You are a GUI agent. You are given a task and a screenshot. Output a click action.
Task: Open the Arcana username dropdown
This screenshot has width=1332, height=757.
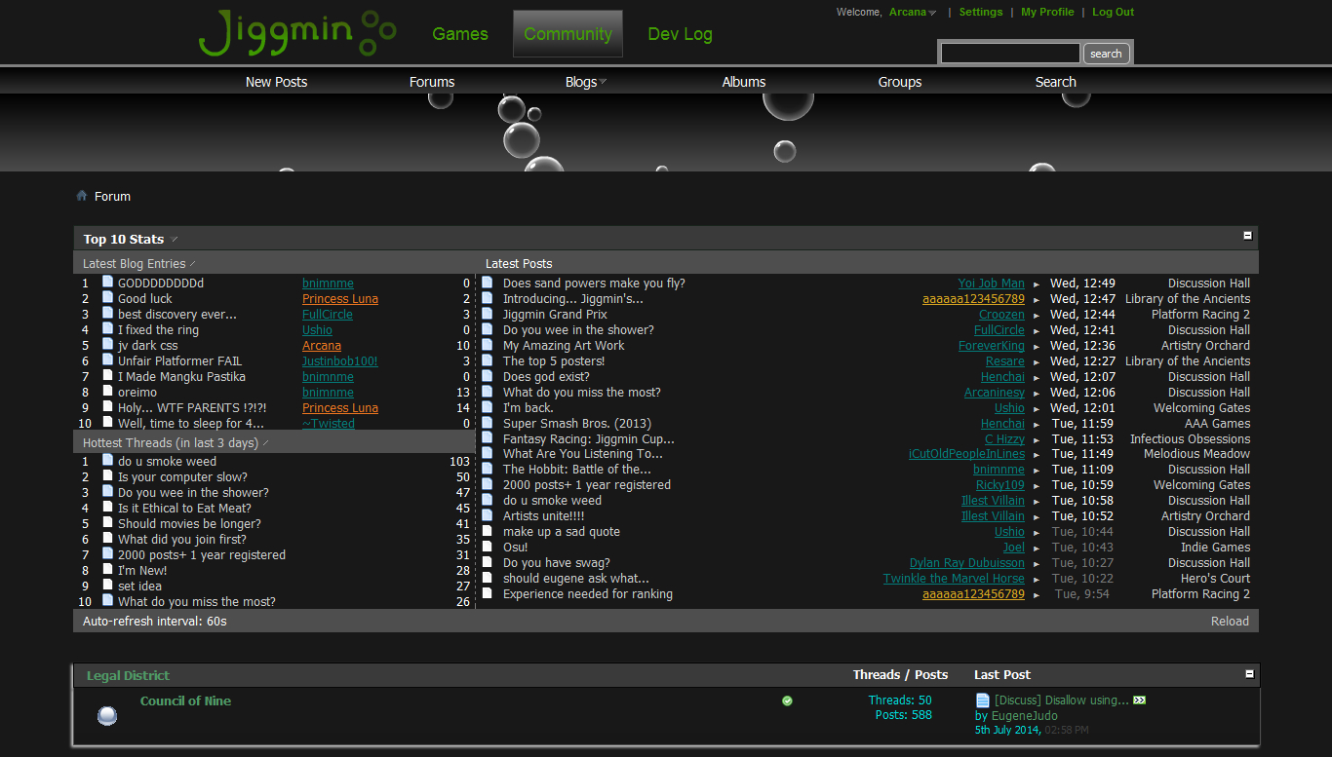click(932, 14)
